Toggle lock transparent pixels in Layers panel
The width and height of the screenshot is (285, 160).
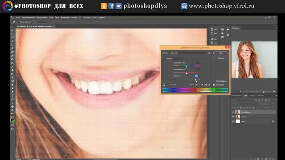(241, 108)
